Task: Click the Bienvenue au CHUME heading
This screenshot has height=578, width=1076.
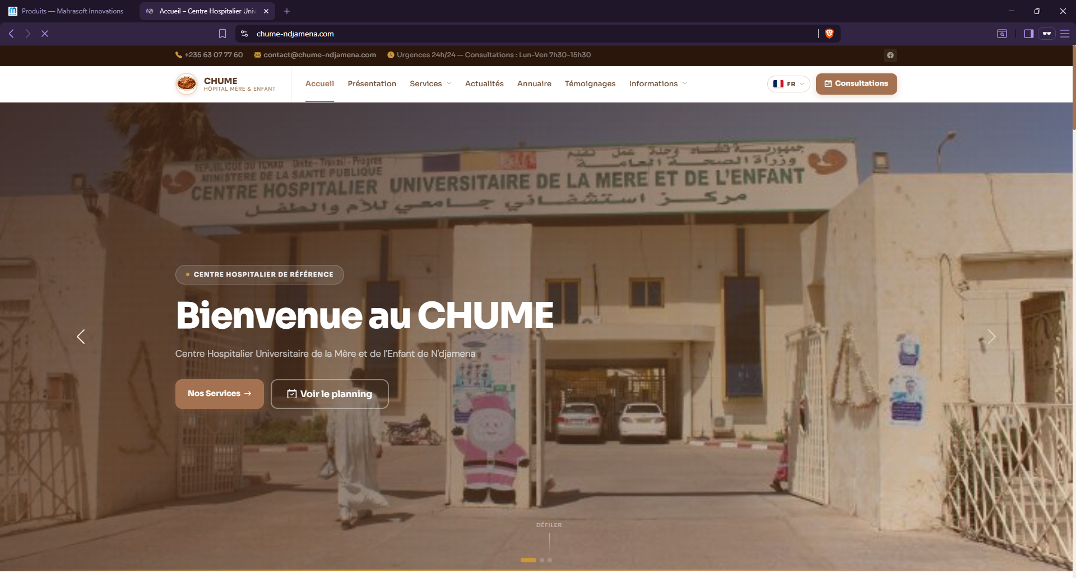Action: [365, 315]
